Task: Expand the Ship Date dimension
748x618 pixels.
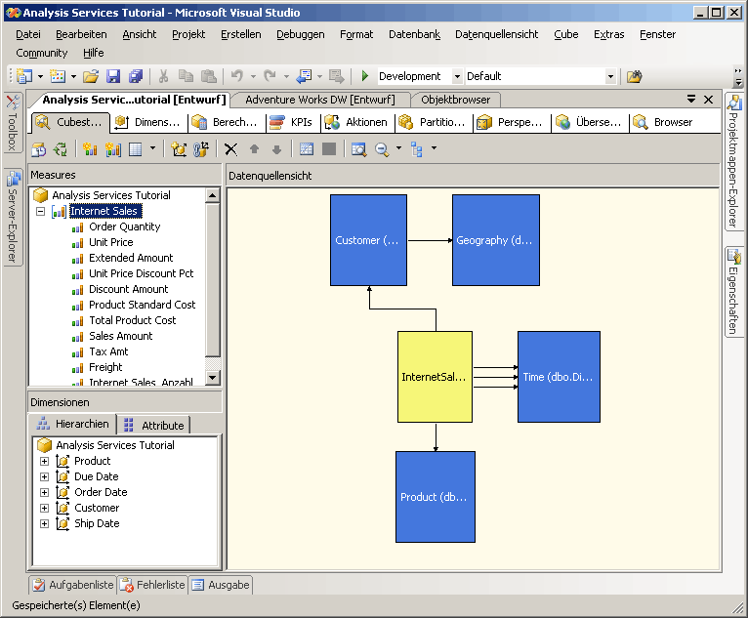Action: point(44,523)
